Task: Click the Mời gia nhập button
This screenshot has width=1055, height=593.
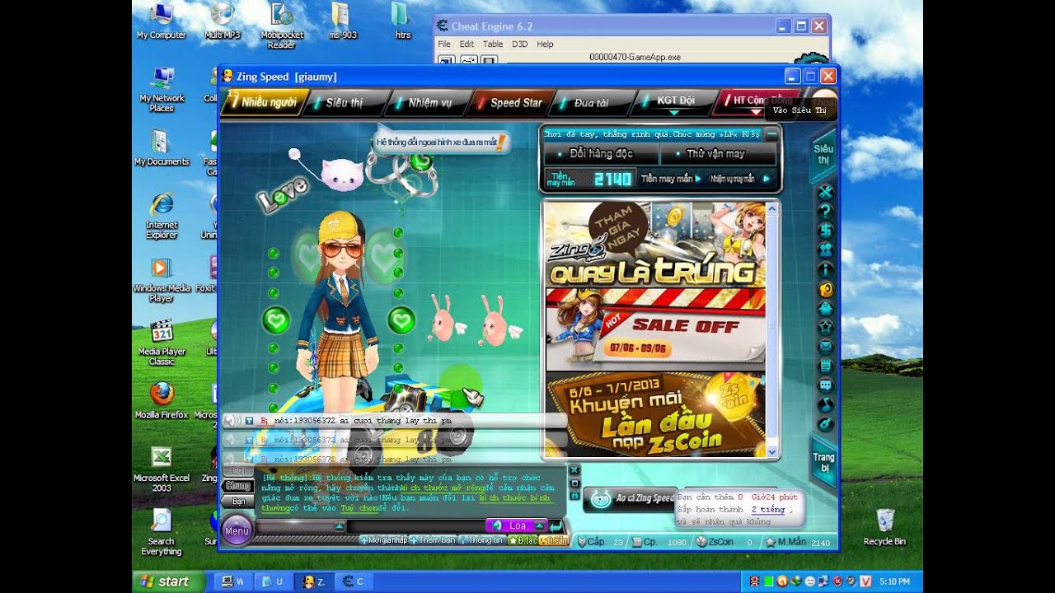Action: click(385, 540)
